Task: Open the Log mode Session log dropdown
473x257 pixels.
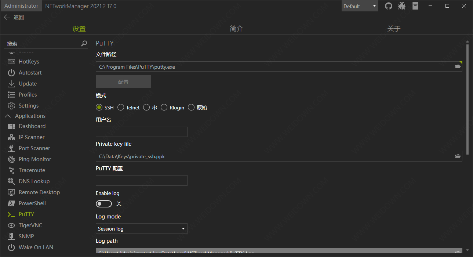Action: tap(142, 229)
